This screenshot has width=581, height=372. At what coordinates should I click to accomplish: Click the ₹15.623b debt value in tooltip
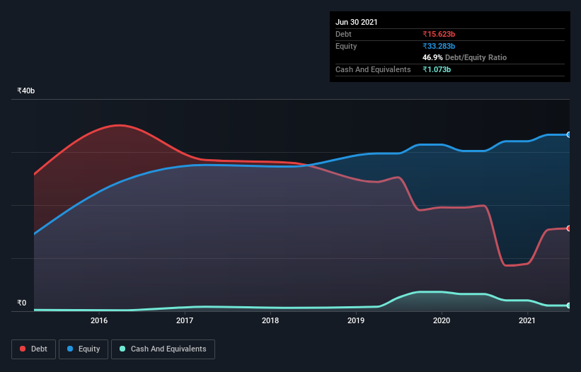click(x=439, y=34)
